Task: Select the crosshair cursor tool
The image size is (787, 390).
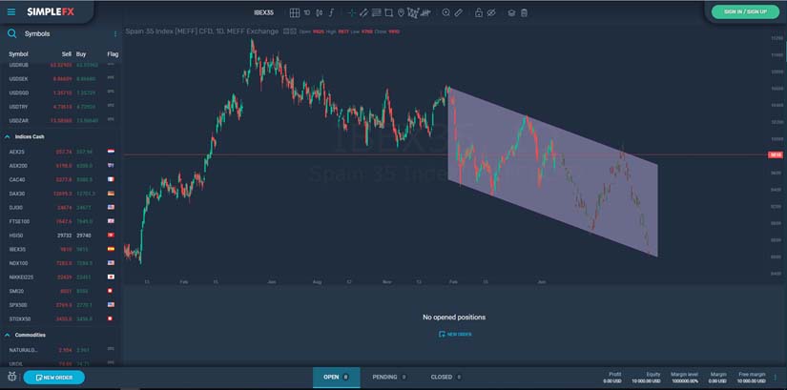Action: click(352, 13)
